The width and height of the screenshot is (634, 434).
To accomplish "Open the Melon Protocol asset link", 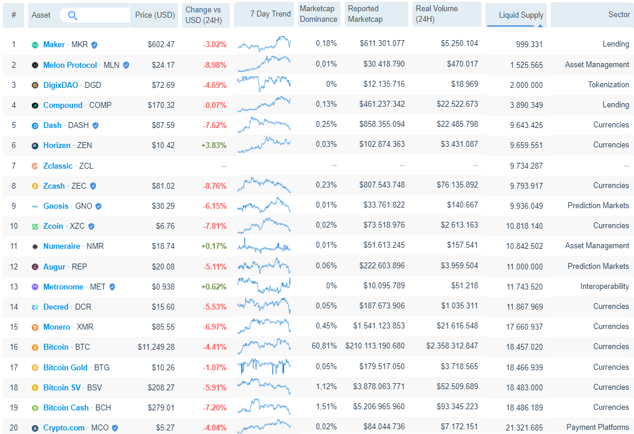I will coord(70,65).
